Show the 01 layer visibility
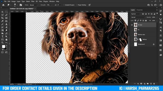The image size is (163, 91). pyautogui.click(x=132, y=30)
